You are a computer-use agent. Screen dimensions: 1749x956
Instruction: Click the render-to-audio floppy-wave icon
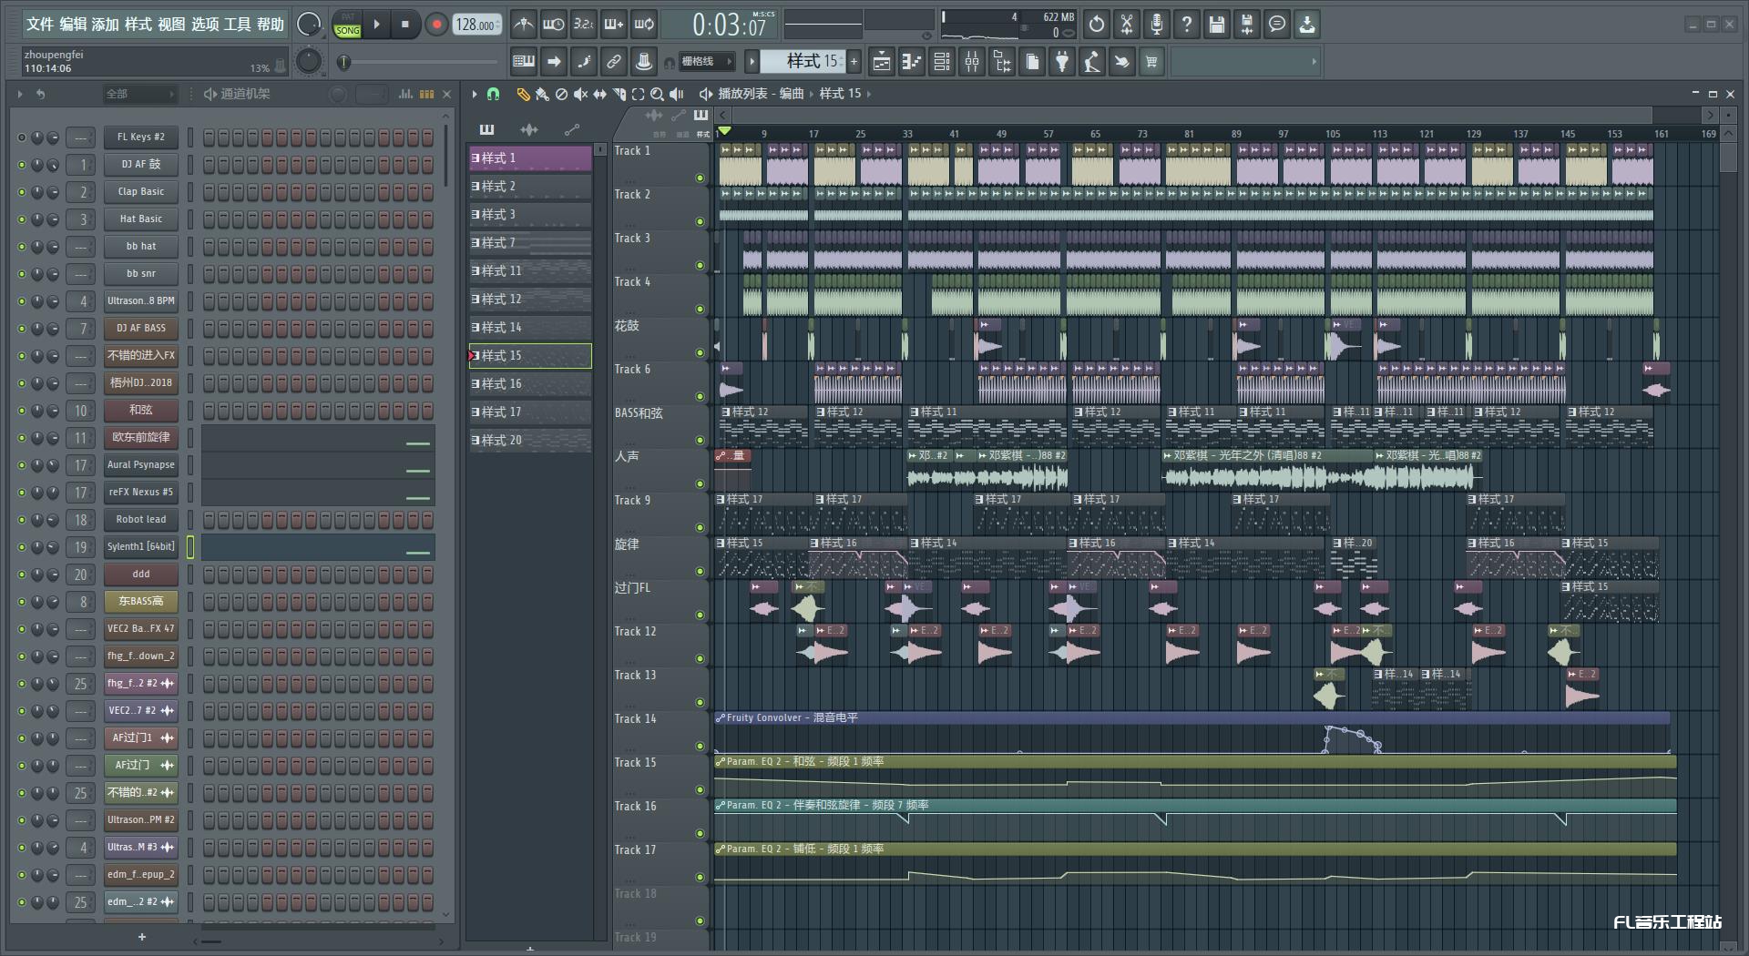(x=1247, y=25)
